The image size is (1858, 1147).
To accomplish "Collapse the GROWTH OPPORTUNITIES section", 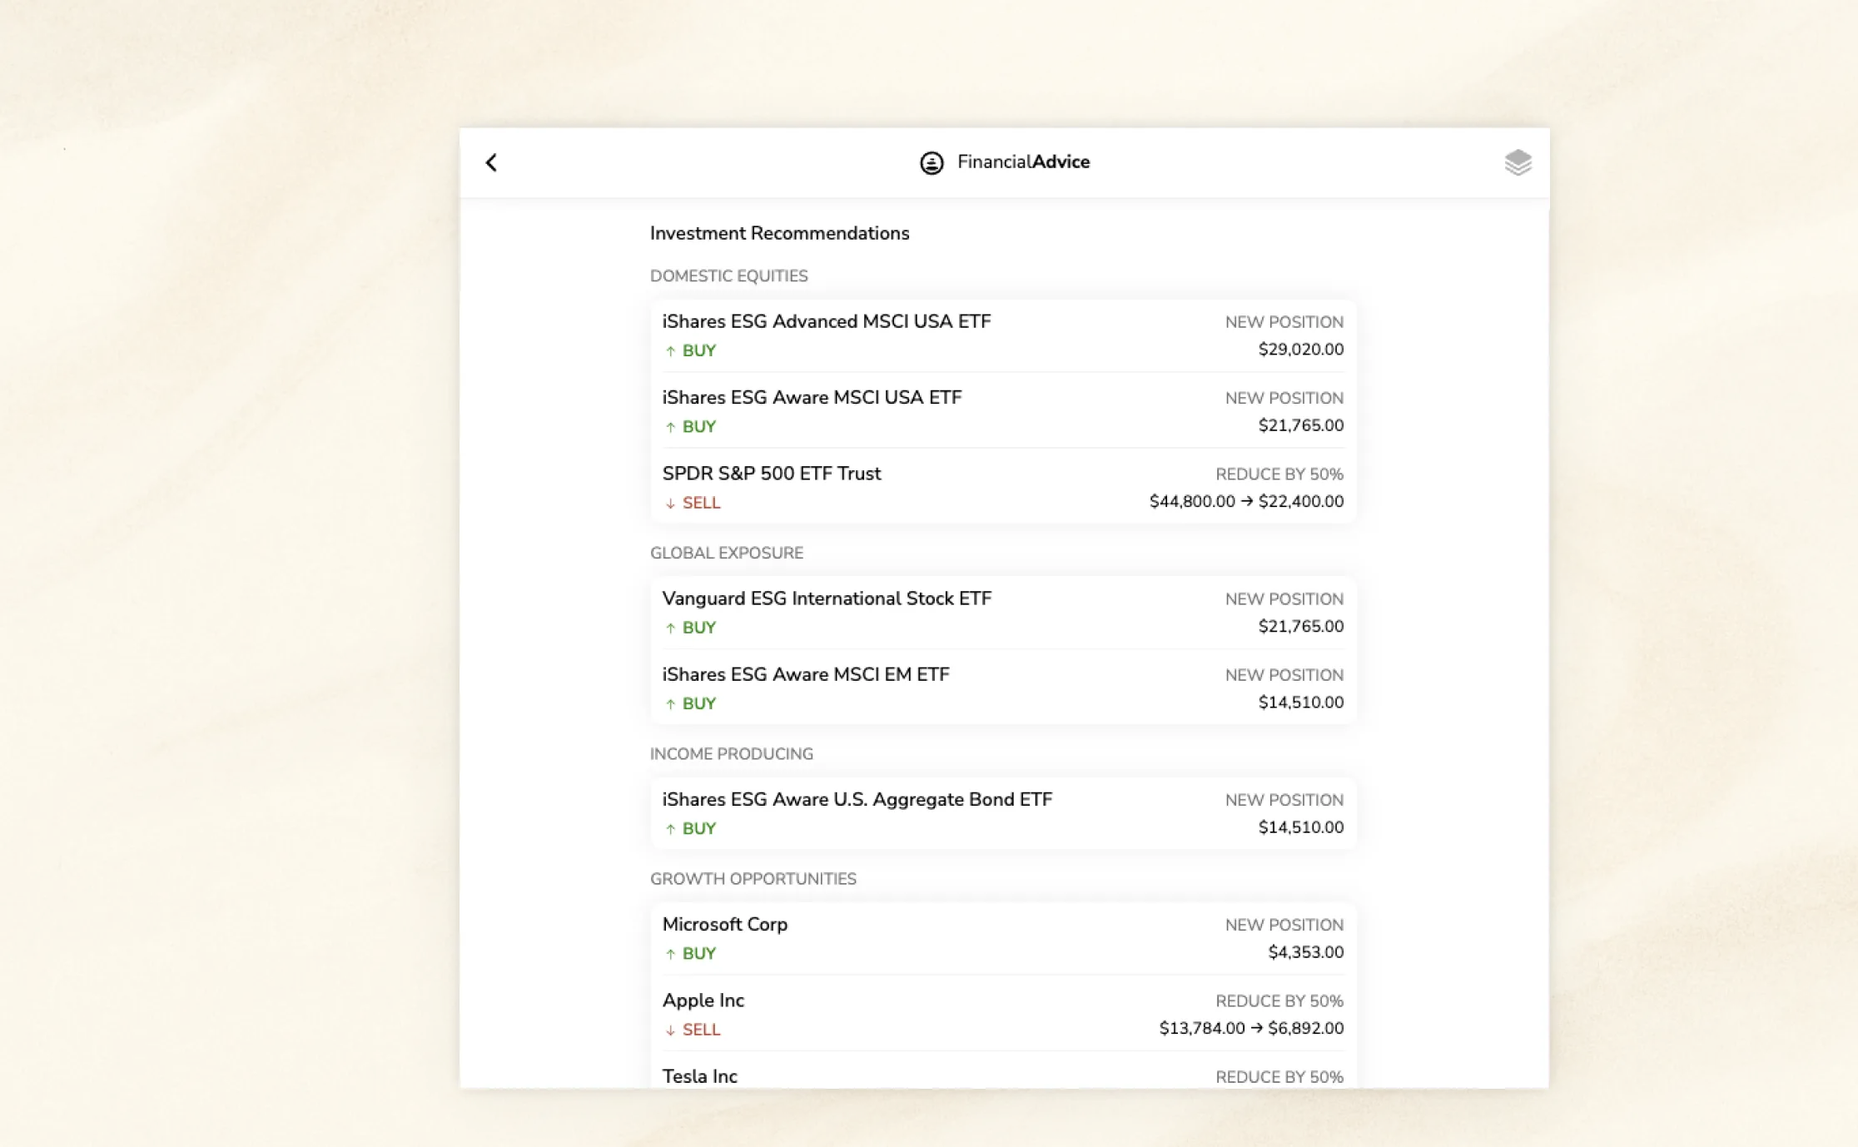I will click(753, 878).
